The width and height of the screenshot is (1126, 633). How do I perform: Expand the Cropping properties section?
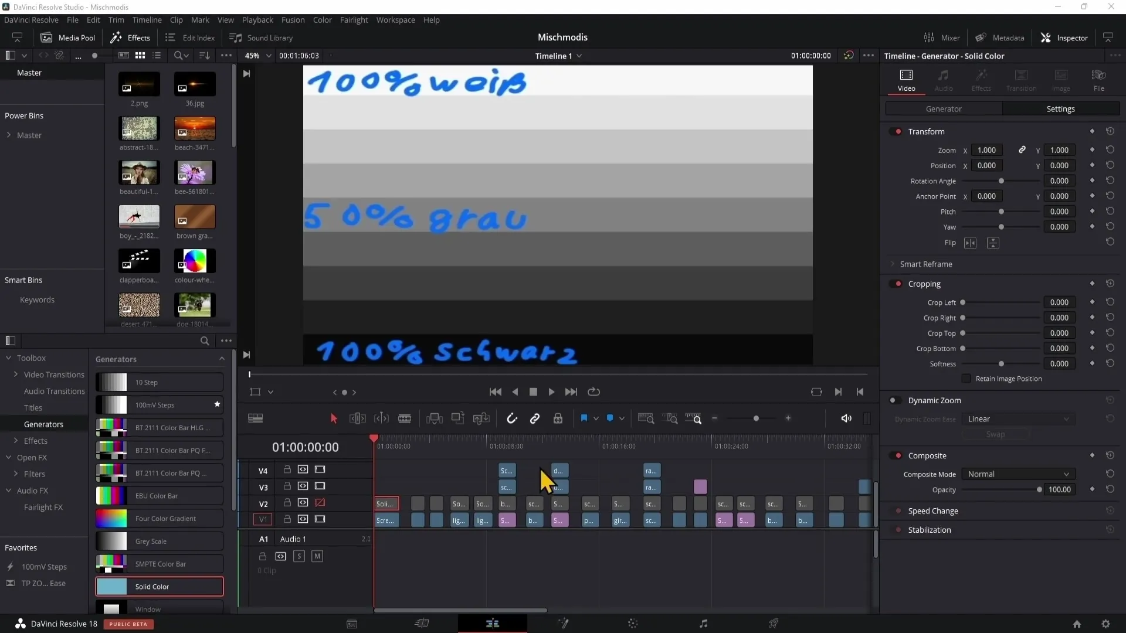(x=925, y=284)
